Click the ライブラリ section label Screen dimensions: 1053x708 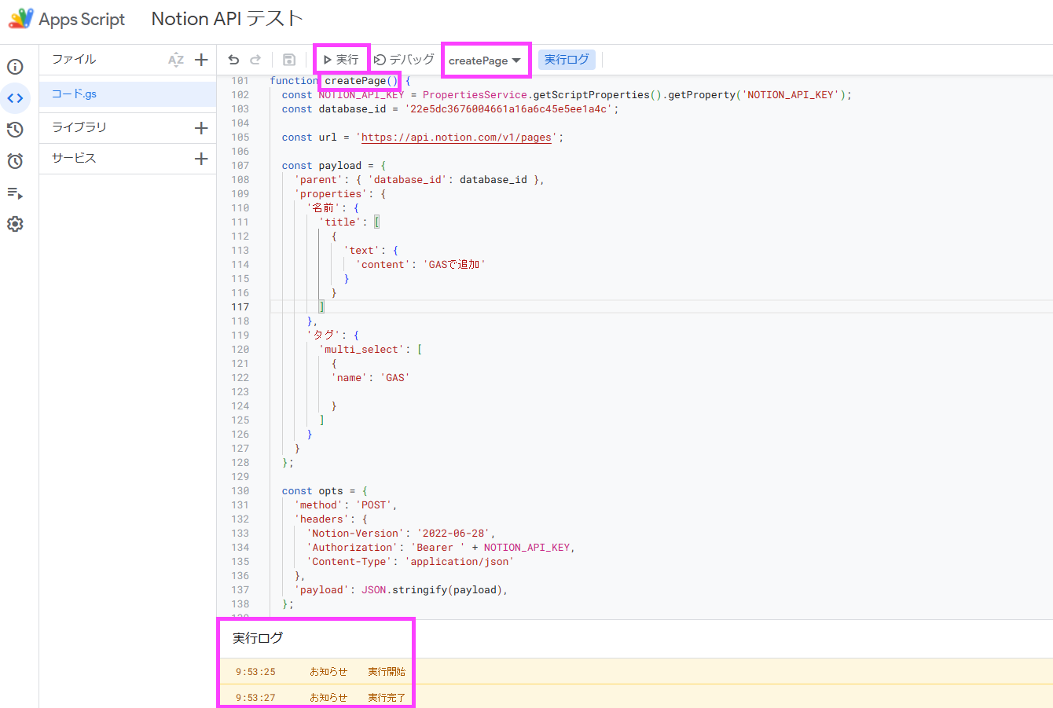(x=79, y=127)
